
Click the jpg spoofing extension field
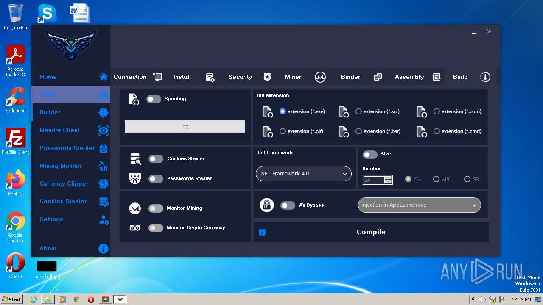[x=185, y=126]
